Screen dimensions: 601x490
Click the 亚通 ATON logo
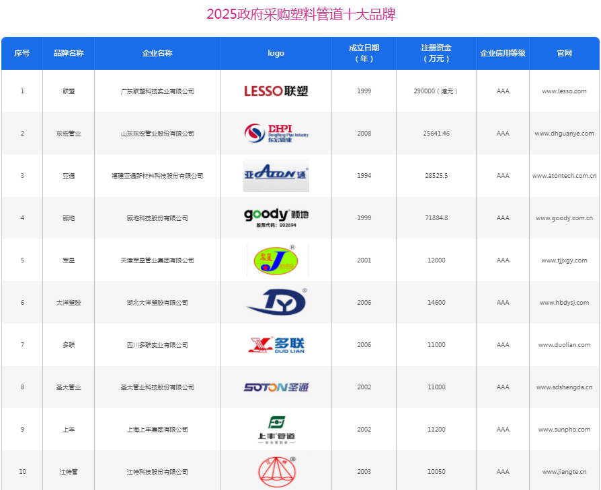coord(276,176)
